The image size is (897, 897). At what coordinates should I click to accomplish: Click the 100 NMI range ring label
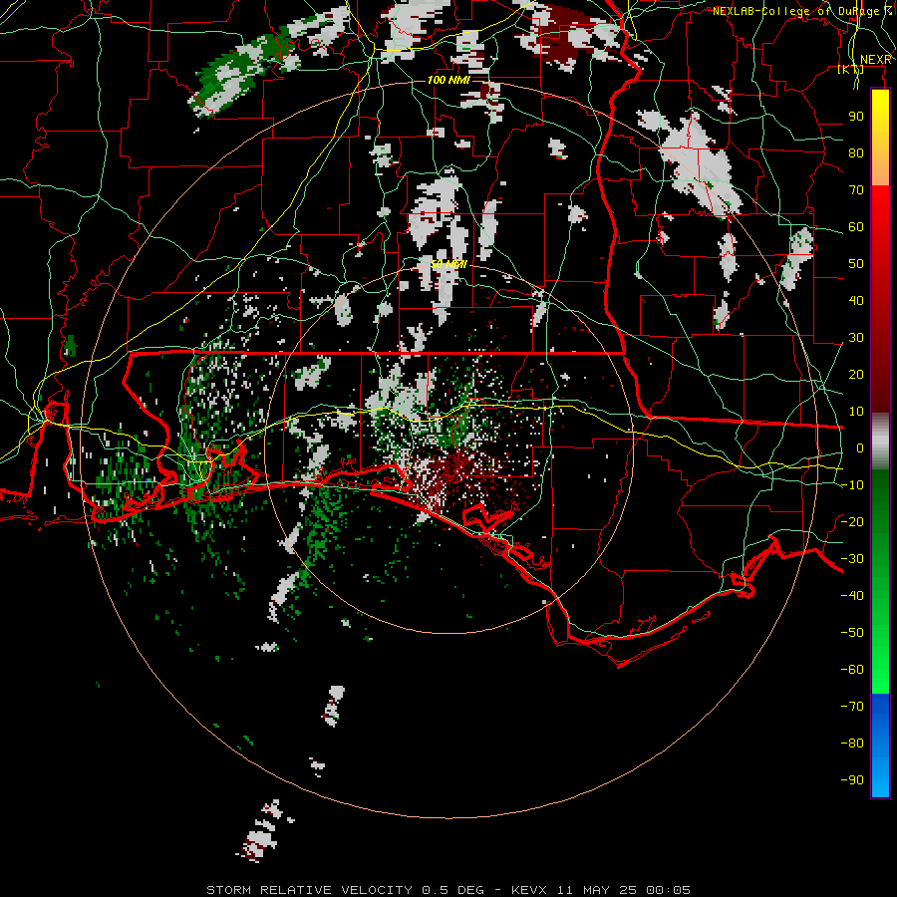pos(448,80)
